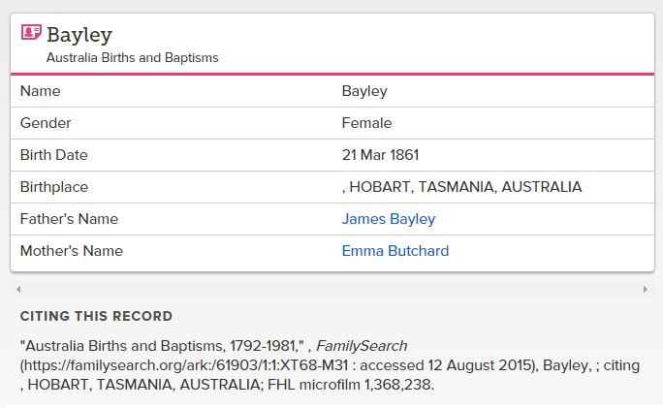The image size is (663, 408).
Task: Click the Birth Date value 21 Mar 1861
Action: click(380, 155)
